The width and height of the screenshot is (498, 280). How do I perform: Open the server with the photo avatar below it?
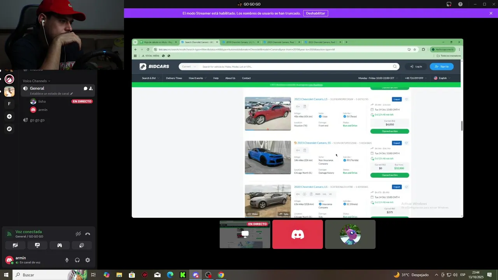tap(9, 92)
